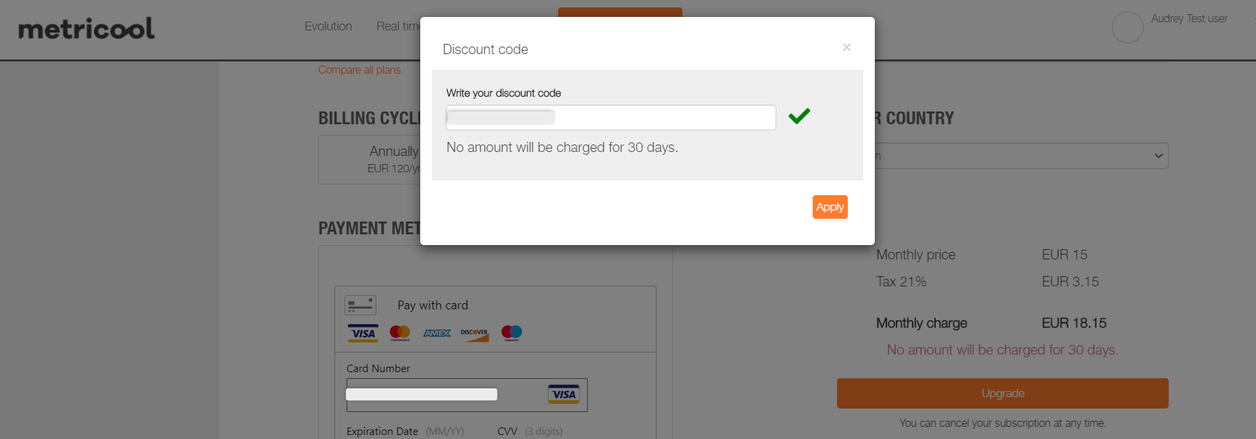
Task: Open the Real time menu item
Action: 397,26
